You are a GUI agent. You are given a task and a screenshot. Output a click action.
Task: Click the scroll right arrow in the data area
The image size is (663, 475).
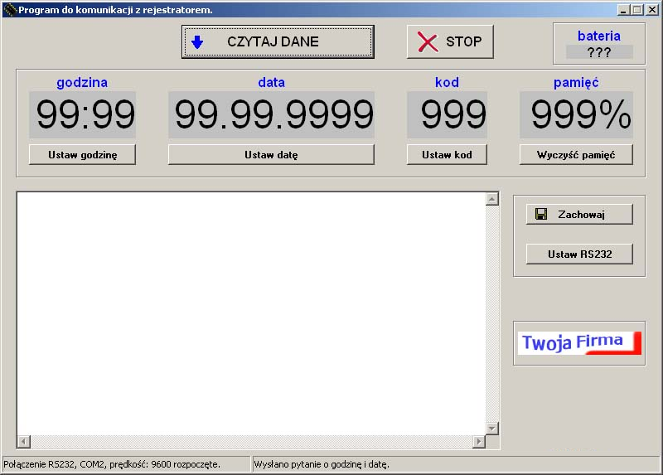(479, 442)
